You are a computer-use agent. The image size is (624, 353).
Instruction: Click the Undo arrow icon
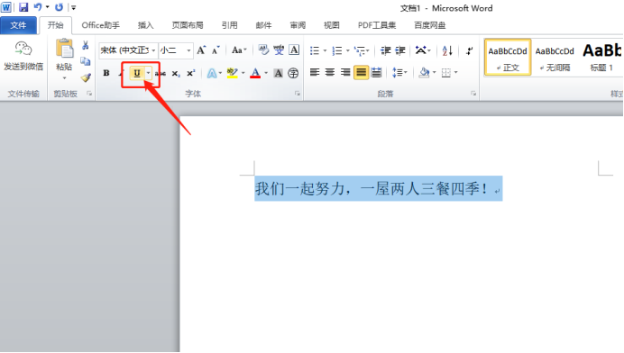click(38, 7)
